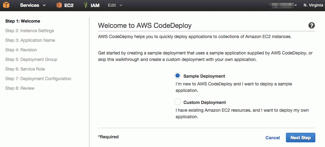Viewport: 325px width, 147px height.
Task: Go to Step 8: Review
Action: tap(20, 88)
